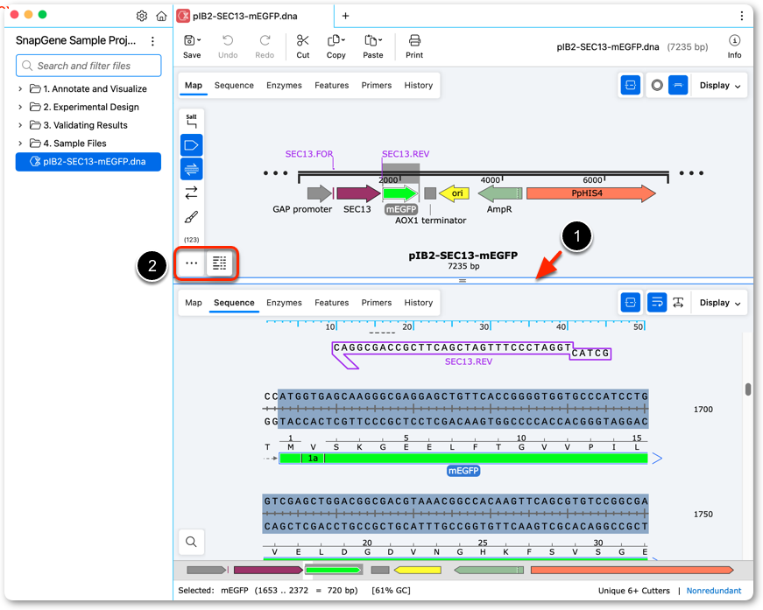Click the Undo toolbar icon
Screen dimensions: 763x610
[x=228, y=41]
